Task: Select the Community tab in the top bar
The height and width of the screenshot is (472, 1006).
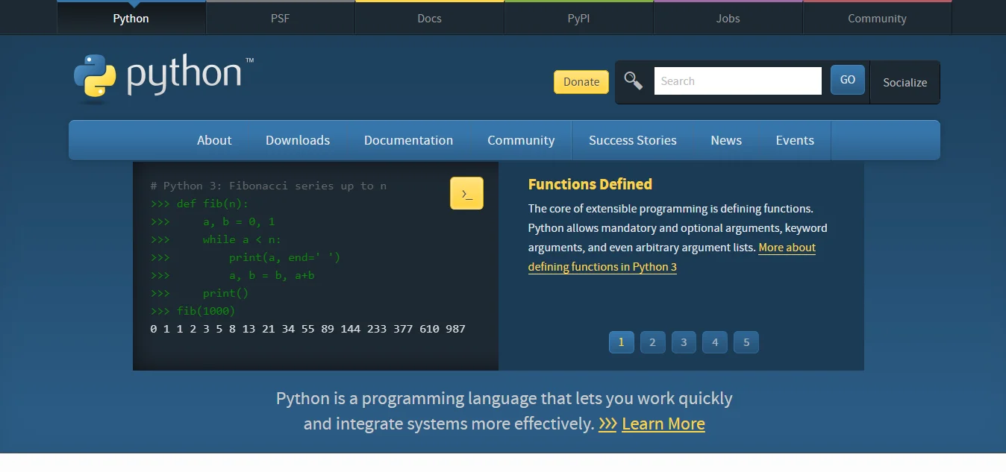Action: pos(876,18)
